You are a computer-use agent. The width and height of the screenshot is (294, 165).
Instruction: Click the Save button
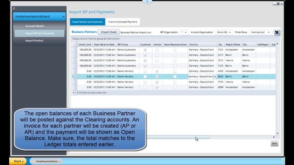[x=274, y=143]
